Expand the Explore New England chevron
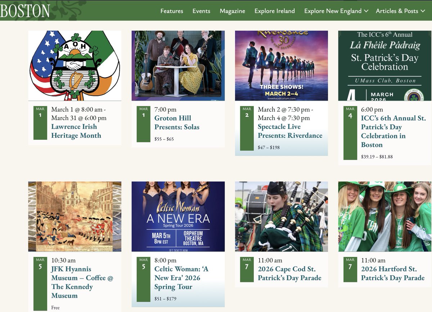The height and width of the screenshot is (312, 432). click(366, 11)
